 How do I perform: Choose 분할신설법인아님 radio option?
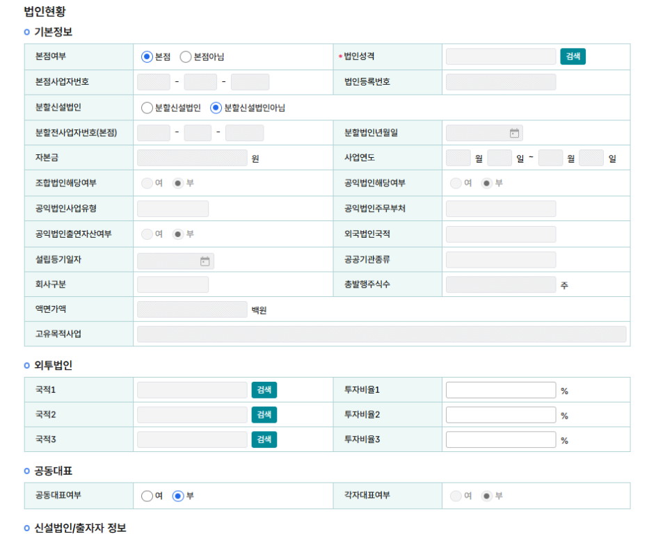click(216, 108)
